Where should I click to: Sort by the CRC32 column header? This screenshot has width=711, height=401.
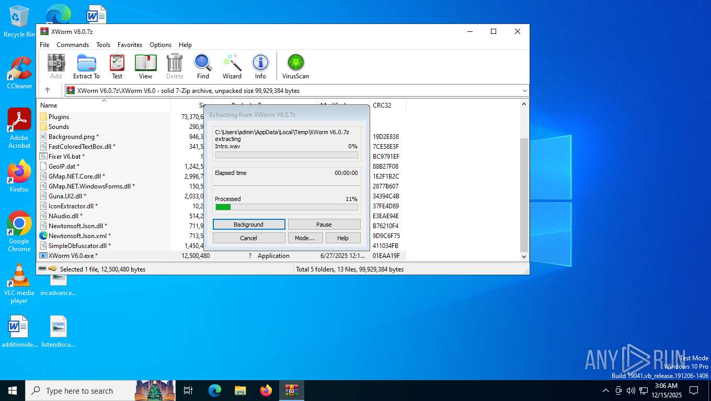387,105
